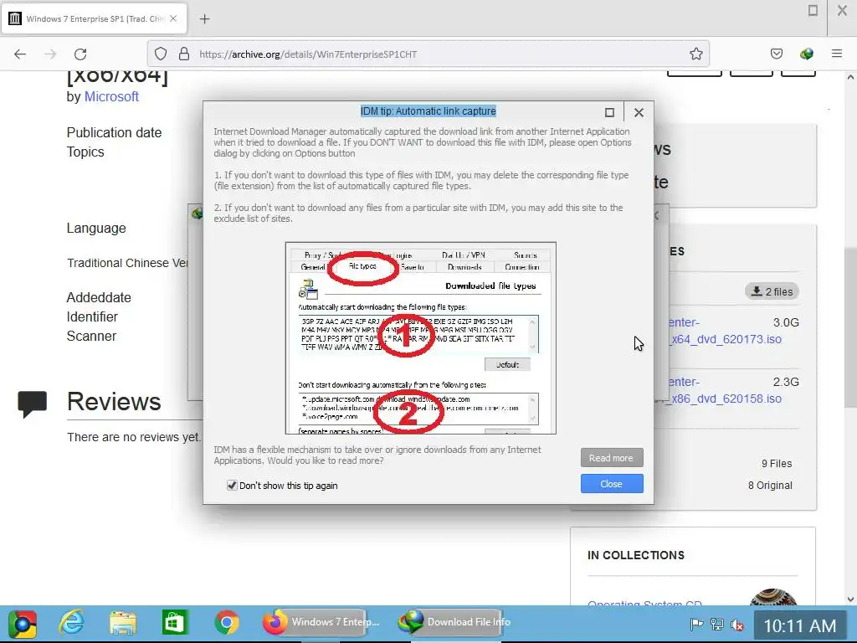Open the tracking protection shield icon

[160, 54]
